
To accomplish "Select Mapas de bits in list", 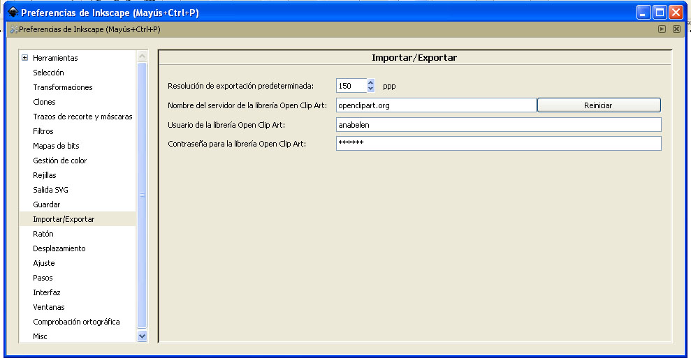I will click(56, 146).
